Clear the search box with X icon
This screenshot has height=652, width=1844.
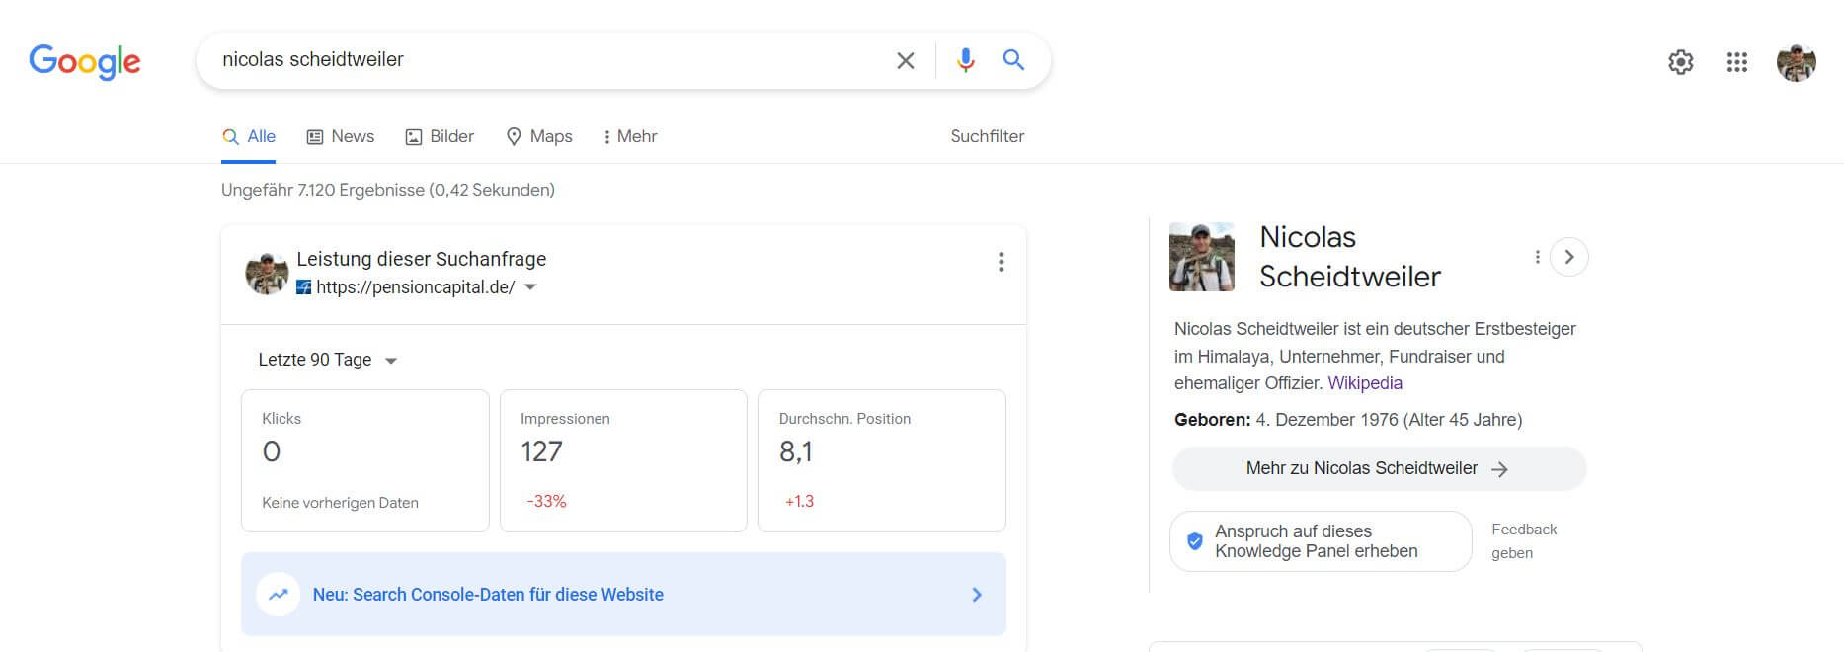point(905,60)
